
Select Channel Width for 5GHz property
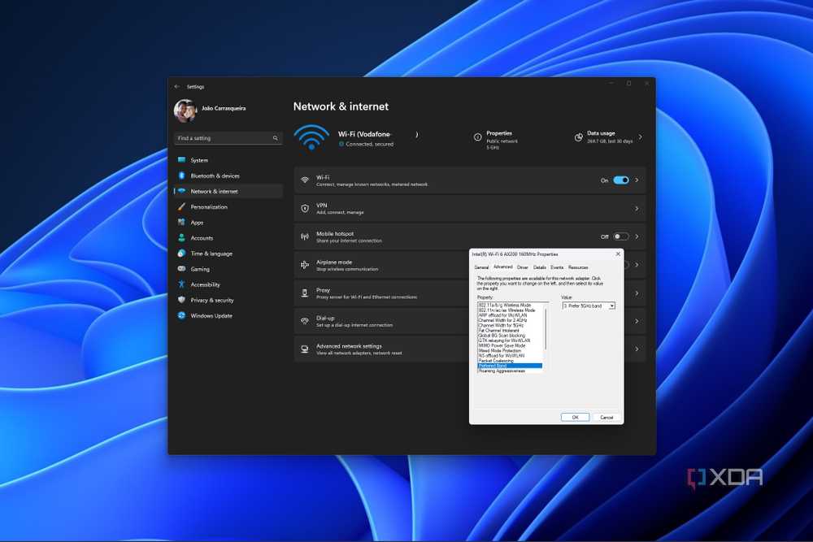coord(501,325)
